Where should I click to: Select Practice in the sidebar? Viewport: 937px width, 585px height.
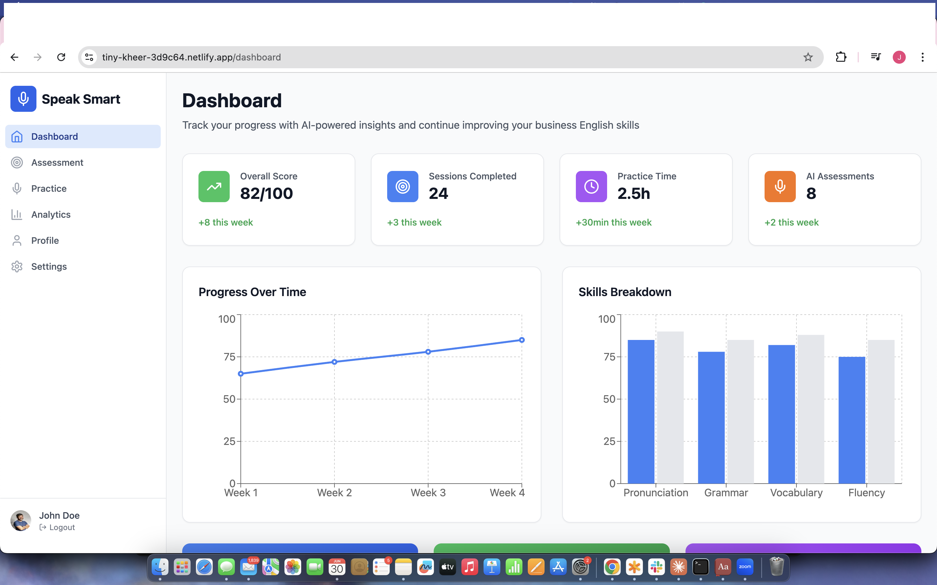49,188
